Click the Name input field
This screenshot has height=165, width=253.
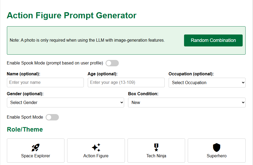click(x=45, y=82)
